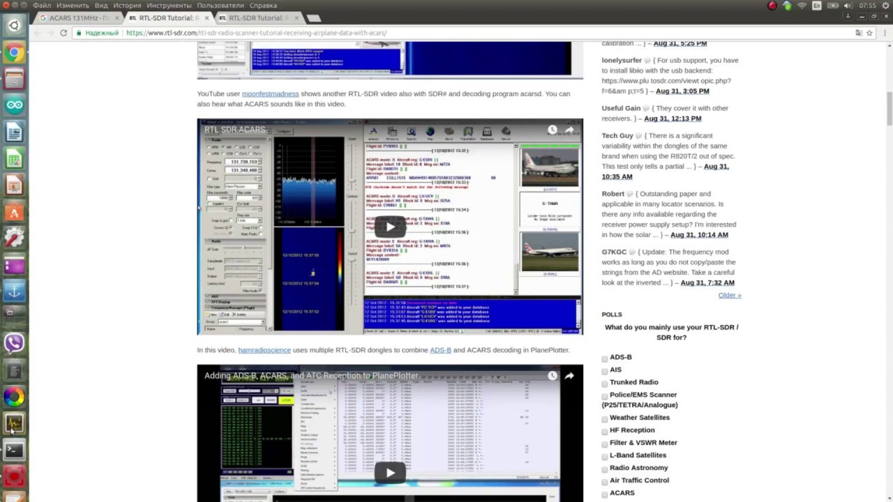The image size is (893, 502).
Task: Open the Справка menu
Action: point(263,6)
